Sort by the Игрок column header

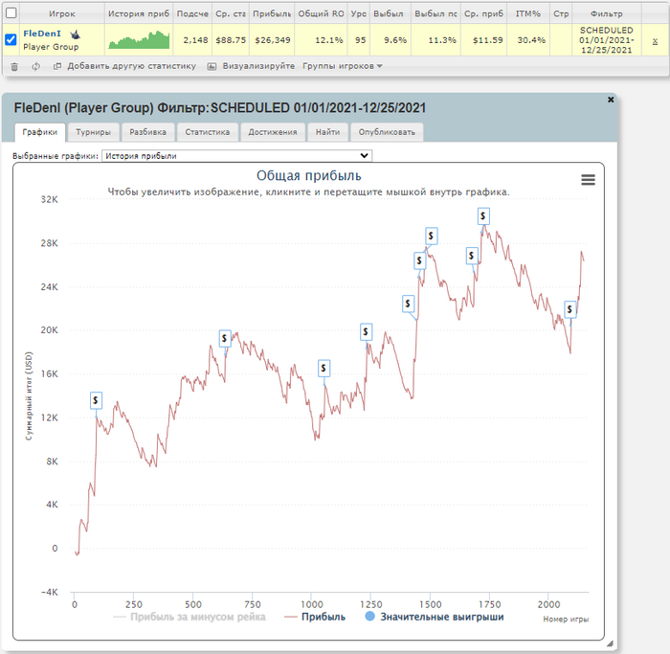tap(61, 13)
